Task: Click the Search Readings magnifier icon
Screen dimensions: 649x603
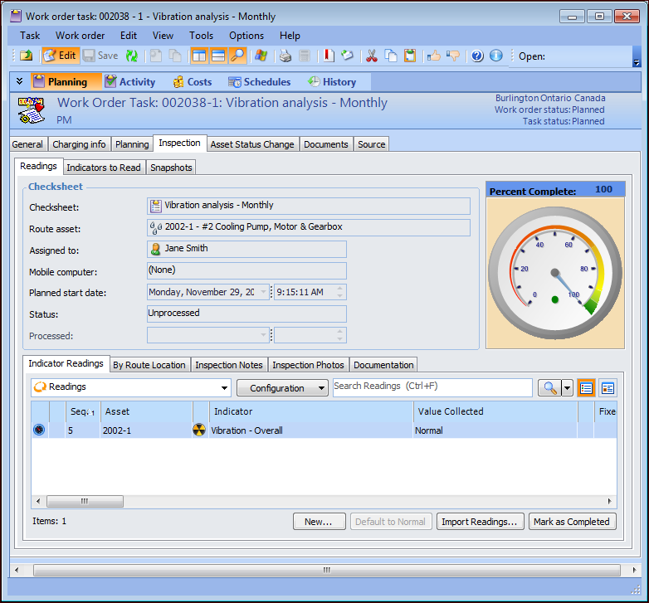Action: tap(549, 387)
